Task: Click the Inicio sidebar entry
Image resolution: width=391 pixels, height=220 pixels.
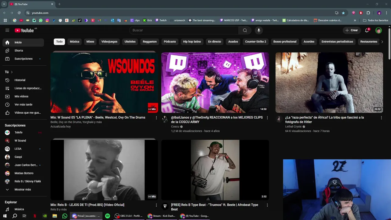Action: click(23, 42)
